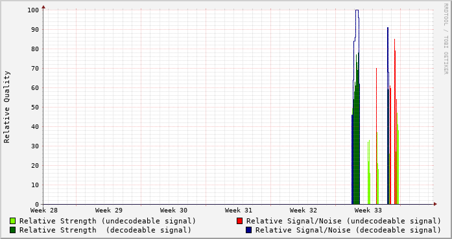This screenshot has width=452, height=239.
Task: Click the arrow at x-axis right end
Action: [435, 204]
